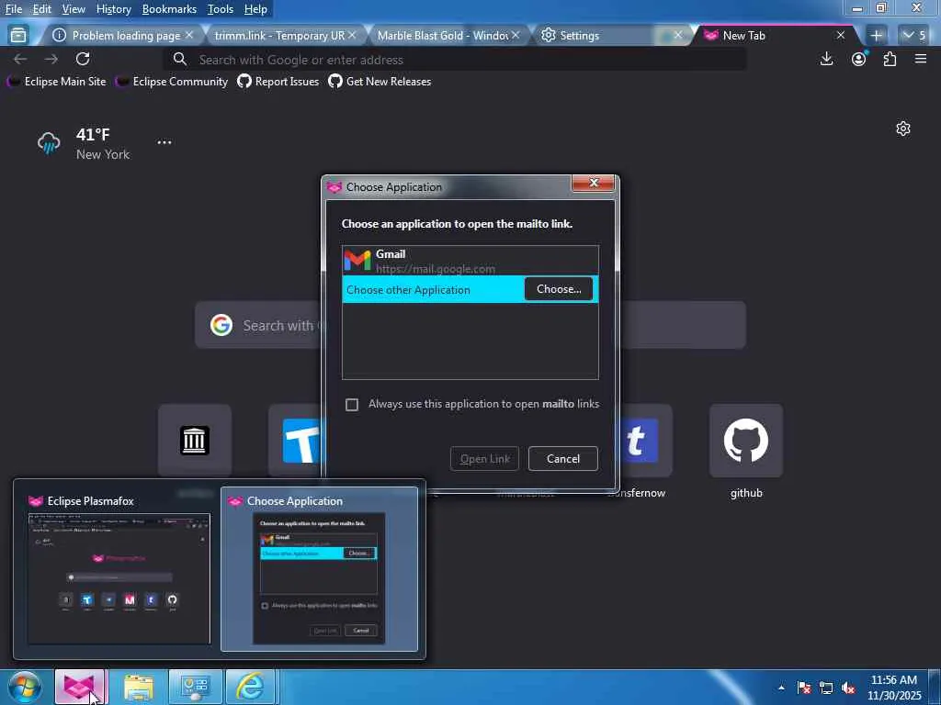Reload the page with the refresh icon
The height and width of the screenshot is (705, 941).
pyautogui.click(x=83, y=59)
